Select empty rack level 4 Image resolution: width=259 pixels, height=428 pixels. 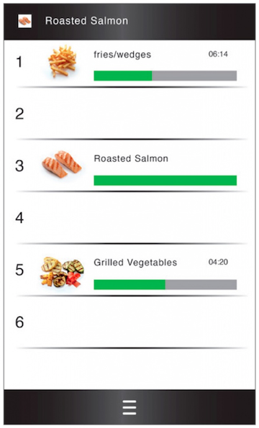129,218
